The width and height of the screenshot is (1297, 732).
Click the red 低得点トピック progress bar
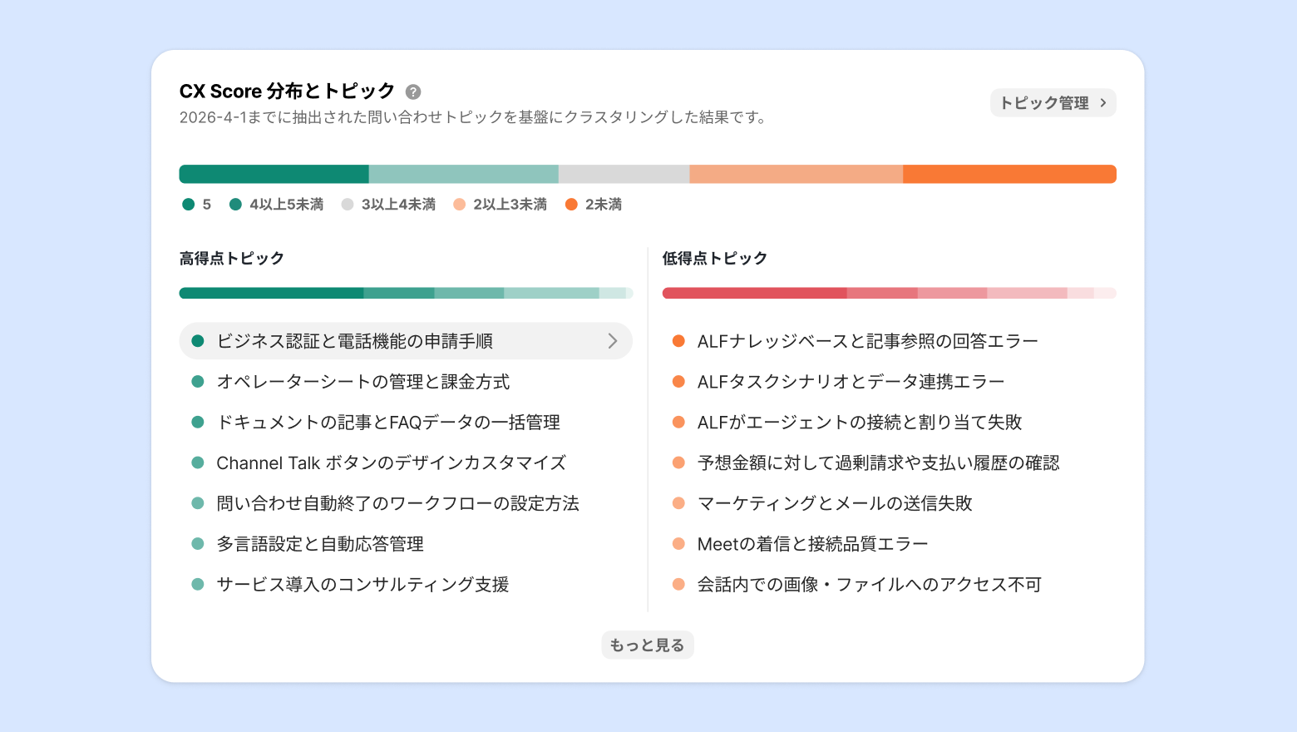[889, 293]
